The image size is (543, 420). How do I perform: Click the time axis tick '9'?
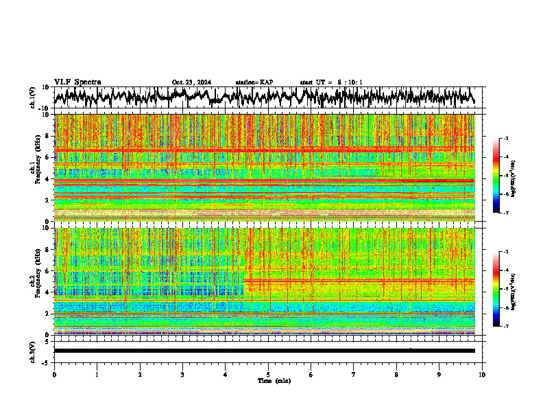coord(439,375)
